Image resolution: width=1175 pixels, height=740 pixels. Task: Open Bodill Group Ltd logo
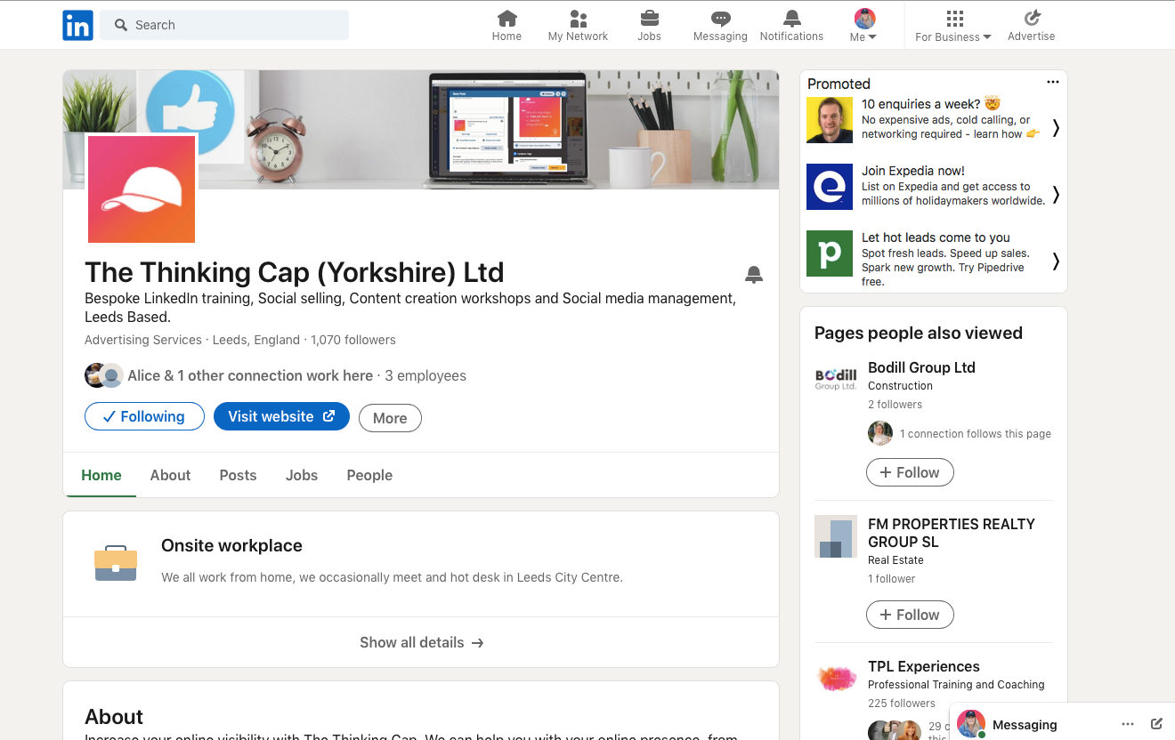pyautogui.click(x=836, y=380)
